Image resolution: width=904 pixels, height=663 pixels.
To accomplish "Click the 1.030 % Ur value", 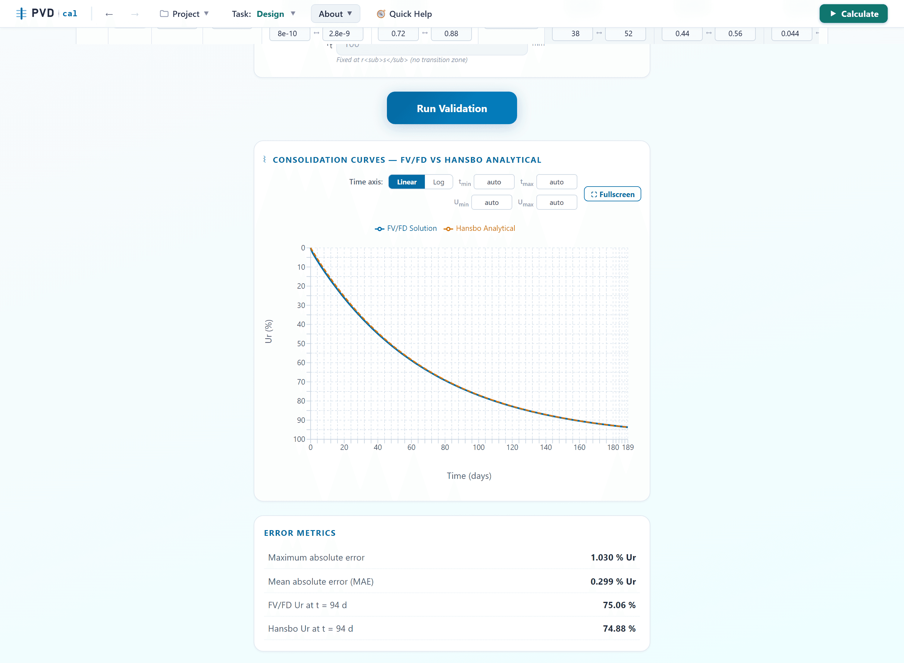I will (613, 558).
